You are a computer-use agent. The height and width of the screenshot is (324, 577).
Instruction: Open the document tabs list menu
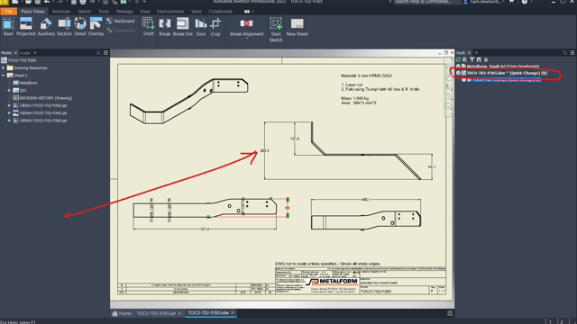(x=450, y=313)
